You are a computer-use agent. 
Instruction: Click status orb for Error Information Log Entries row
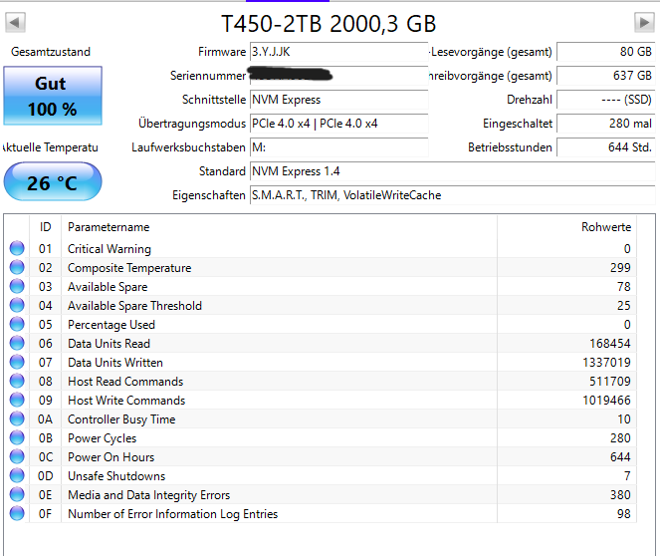pyautogui.click(x=17, y=514)
